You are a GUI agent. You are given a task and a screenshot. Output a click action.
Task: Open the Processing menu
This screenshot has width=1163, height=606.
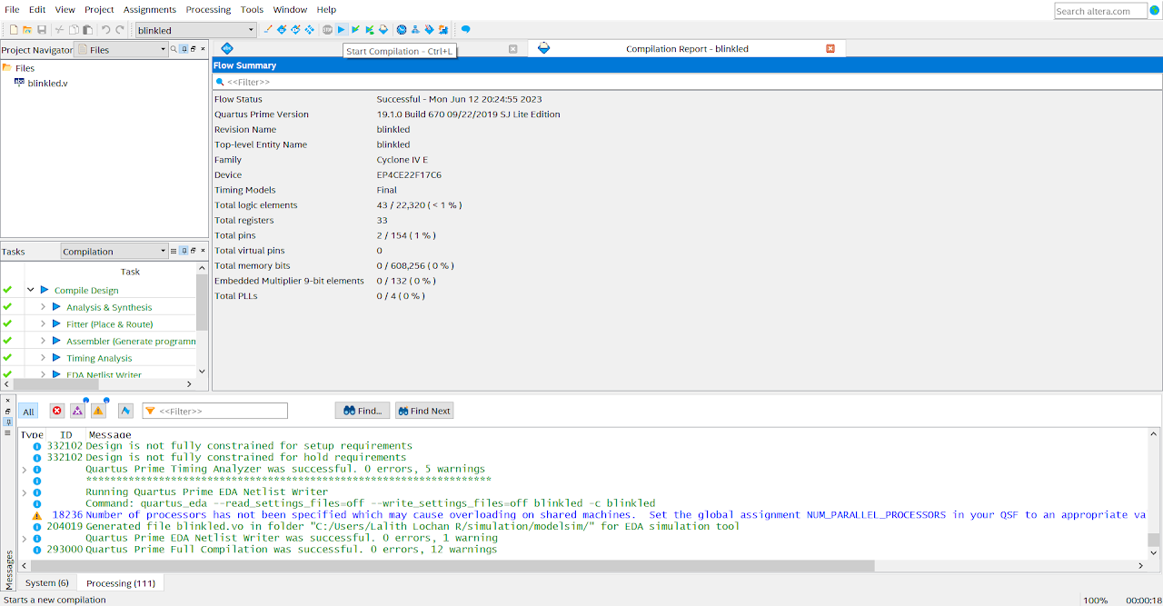tap(208, 9)
